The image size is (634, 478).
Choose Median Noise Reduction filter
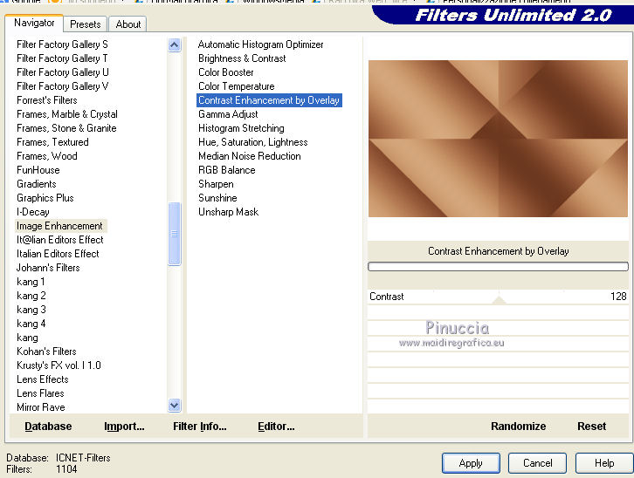click(250, 156)
